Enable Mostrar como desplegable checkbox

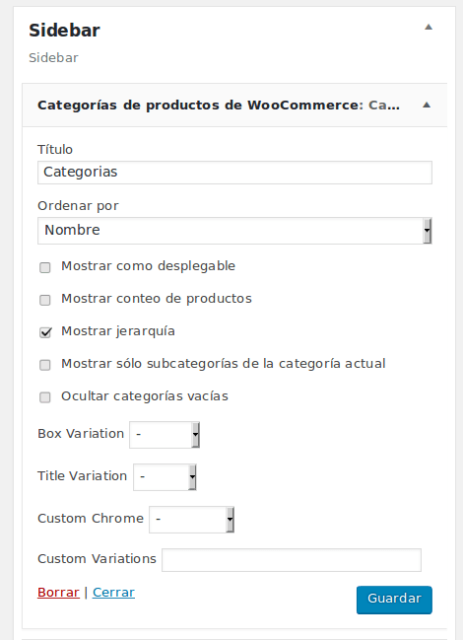(x=45, y=268)
